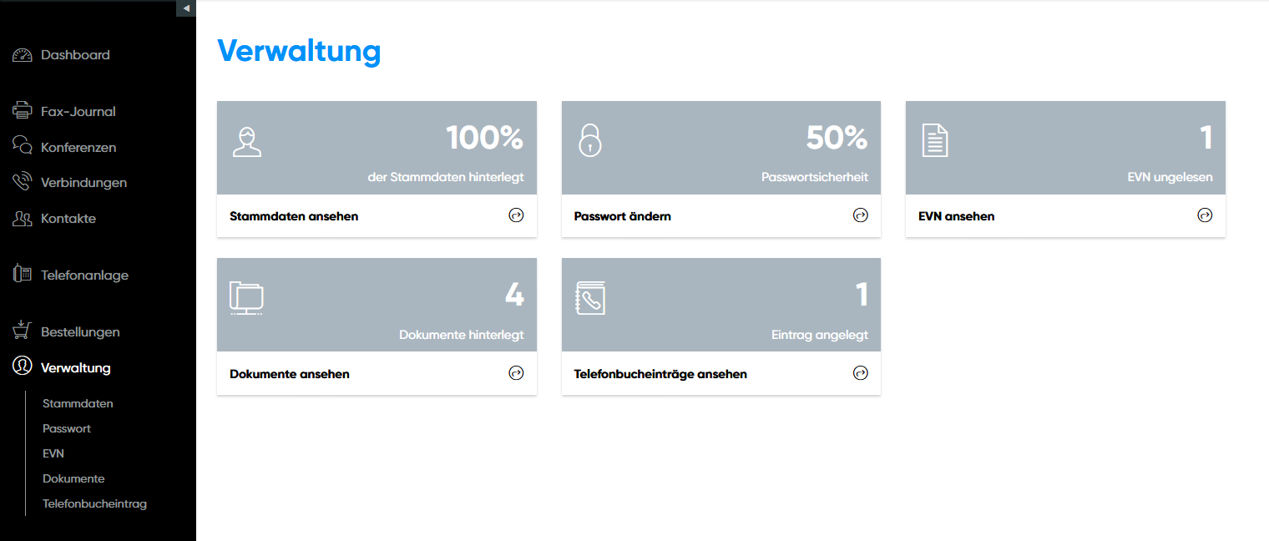Go to Telefonbucheintrag in the sidebar
This screenshot has height=541, width=1269.
pyautogui.click(x=94, y=503)
